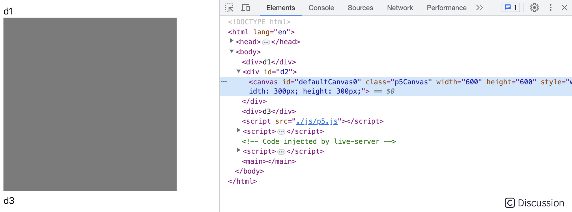Viewport: 572px width, 212px height.
Task: Click the d1 text on the page
Action: 8,11
